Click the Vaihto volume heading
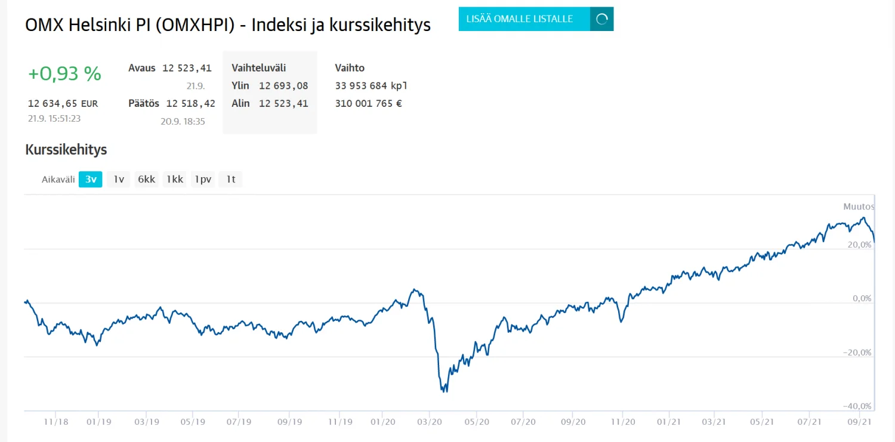The width and height of the screenshot is (895, 442). click(350, 68)
